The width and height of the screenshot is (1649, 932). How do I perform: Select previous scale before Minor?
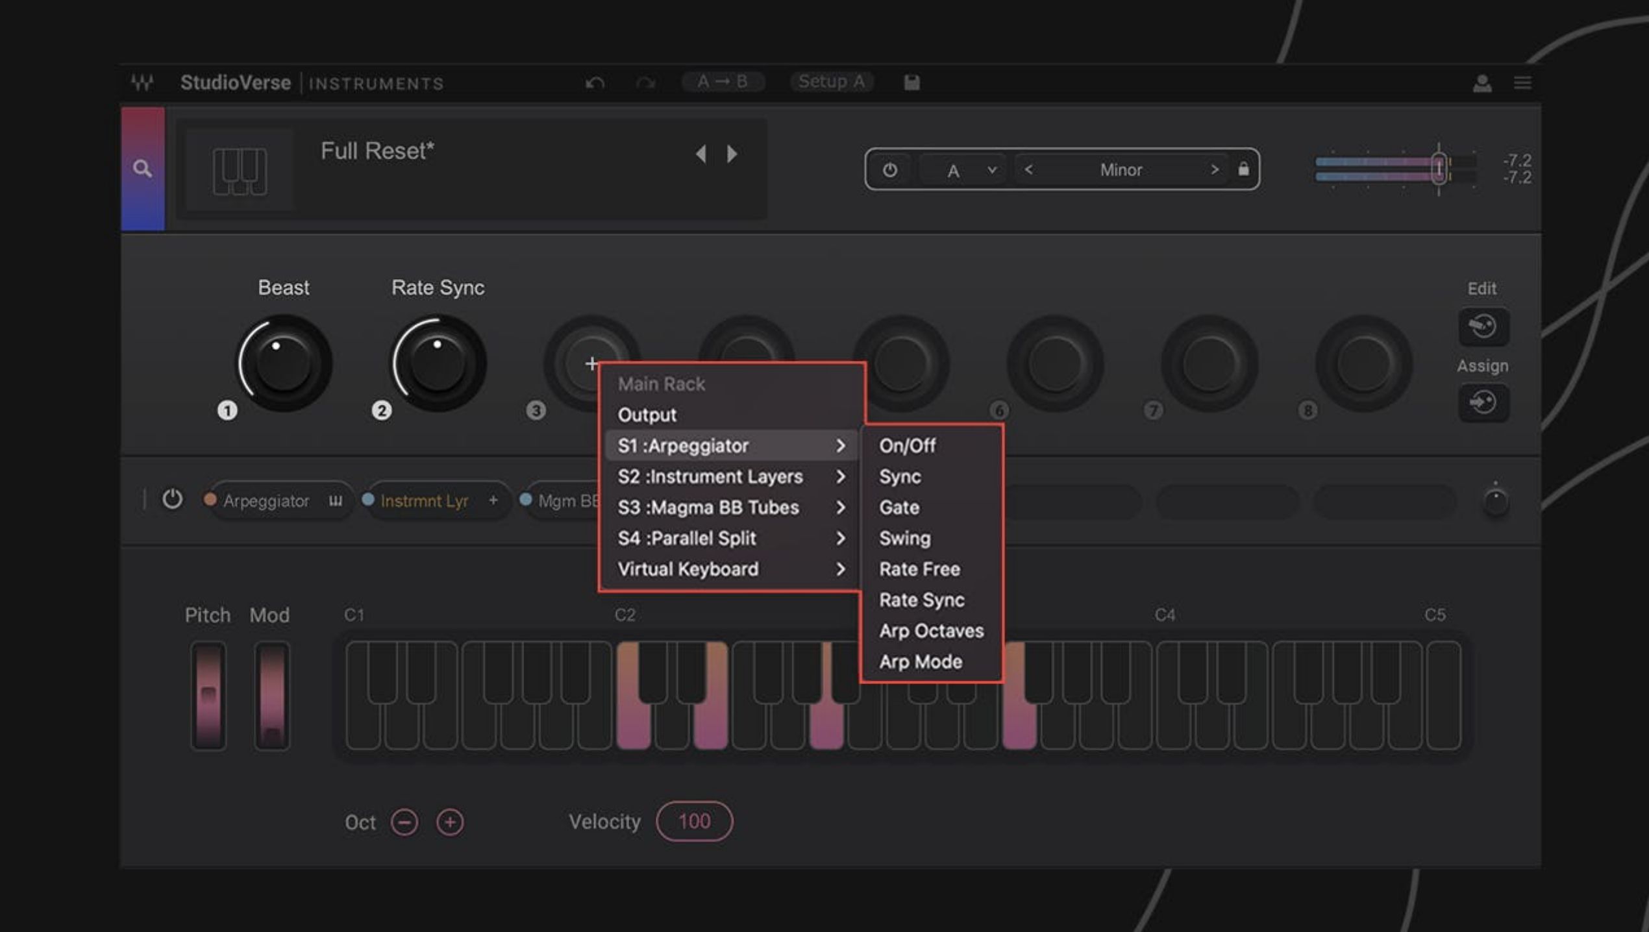(1028, 169)
